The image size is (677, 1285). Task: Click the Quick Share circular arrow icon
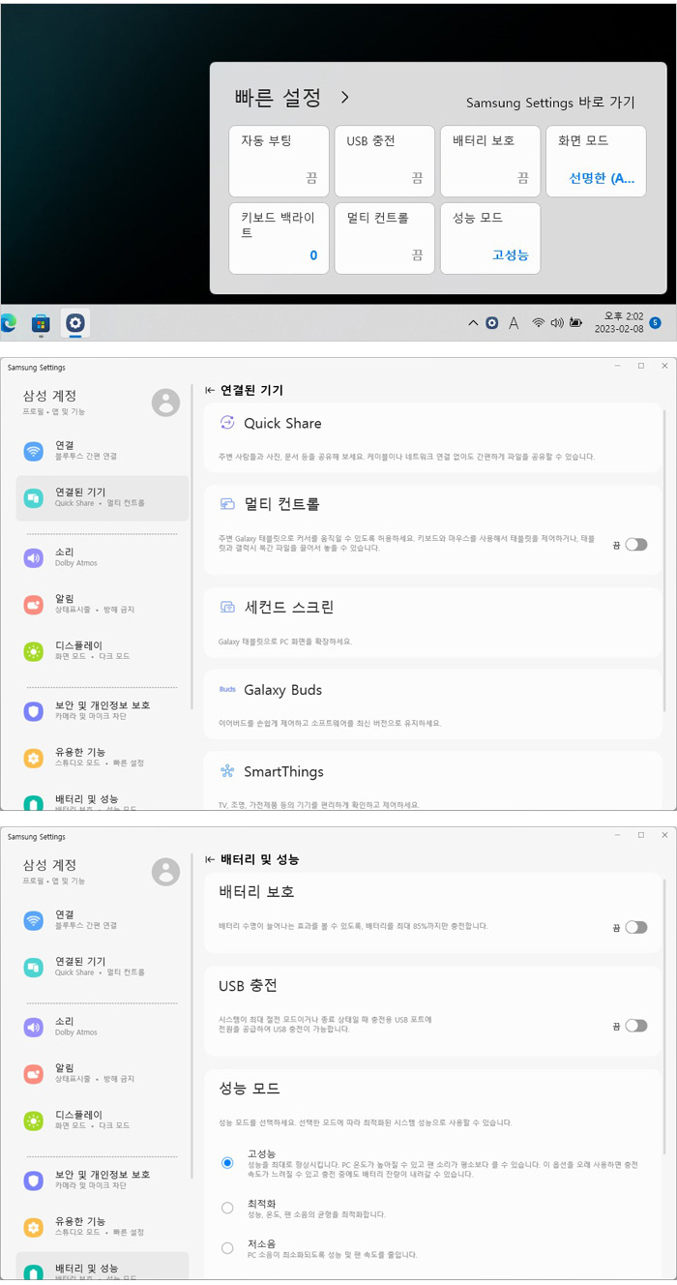[x=227, y=423]
